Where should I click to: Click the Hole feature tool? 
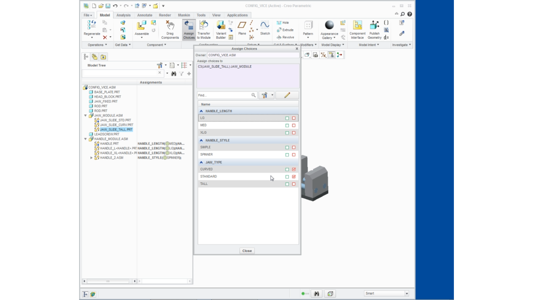[283, 22]
